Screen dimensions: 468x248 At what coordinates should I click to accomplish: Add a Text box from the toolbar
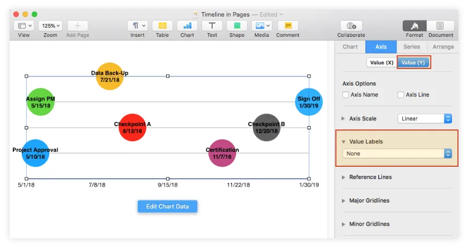click(212, 26)
